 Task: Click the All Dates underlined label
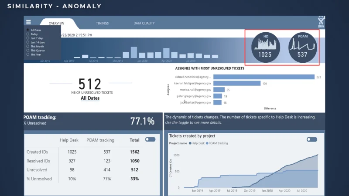click(90, 98)
